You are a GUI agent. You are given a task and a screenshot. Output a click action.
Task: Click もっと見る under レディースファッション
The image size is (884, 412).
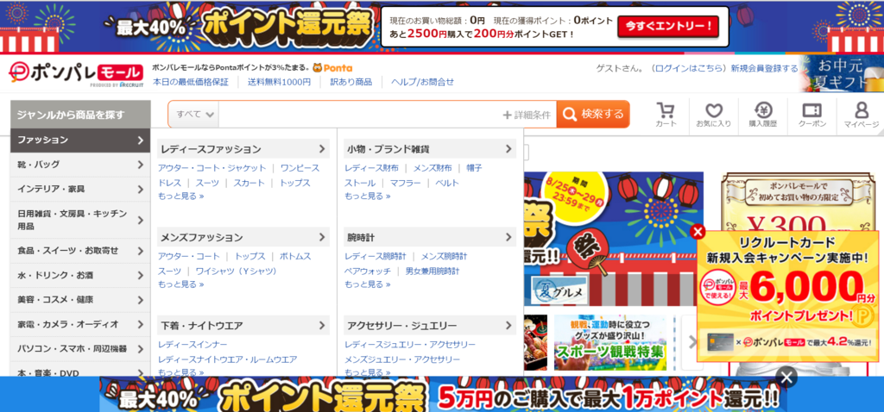[x=181, y=196]
